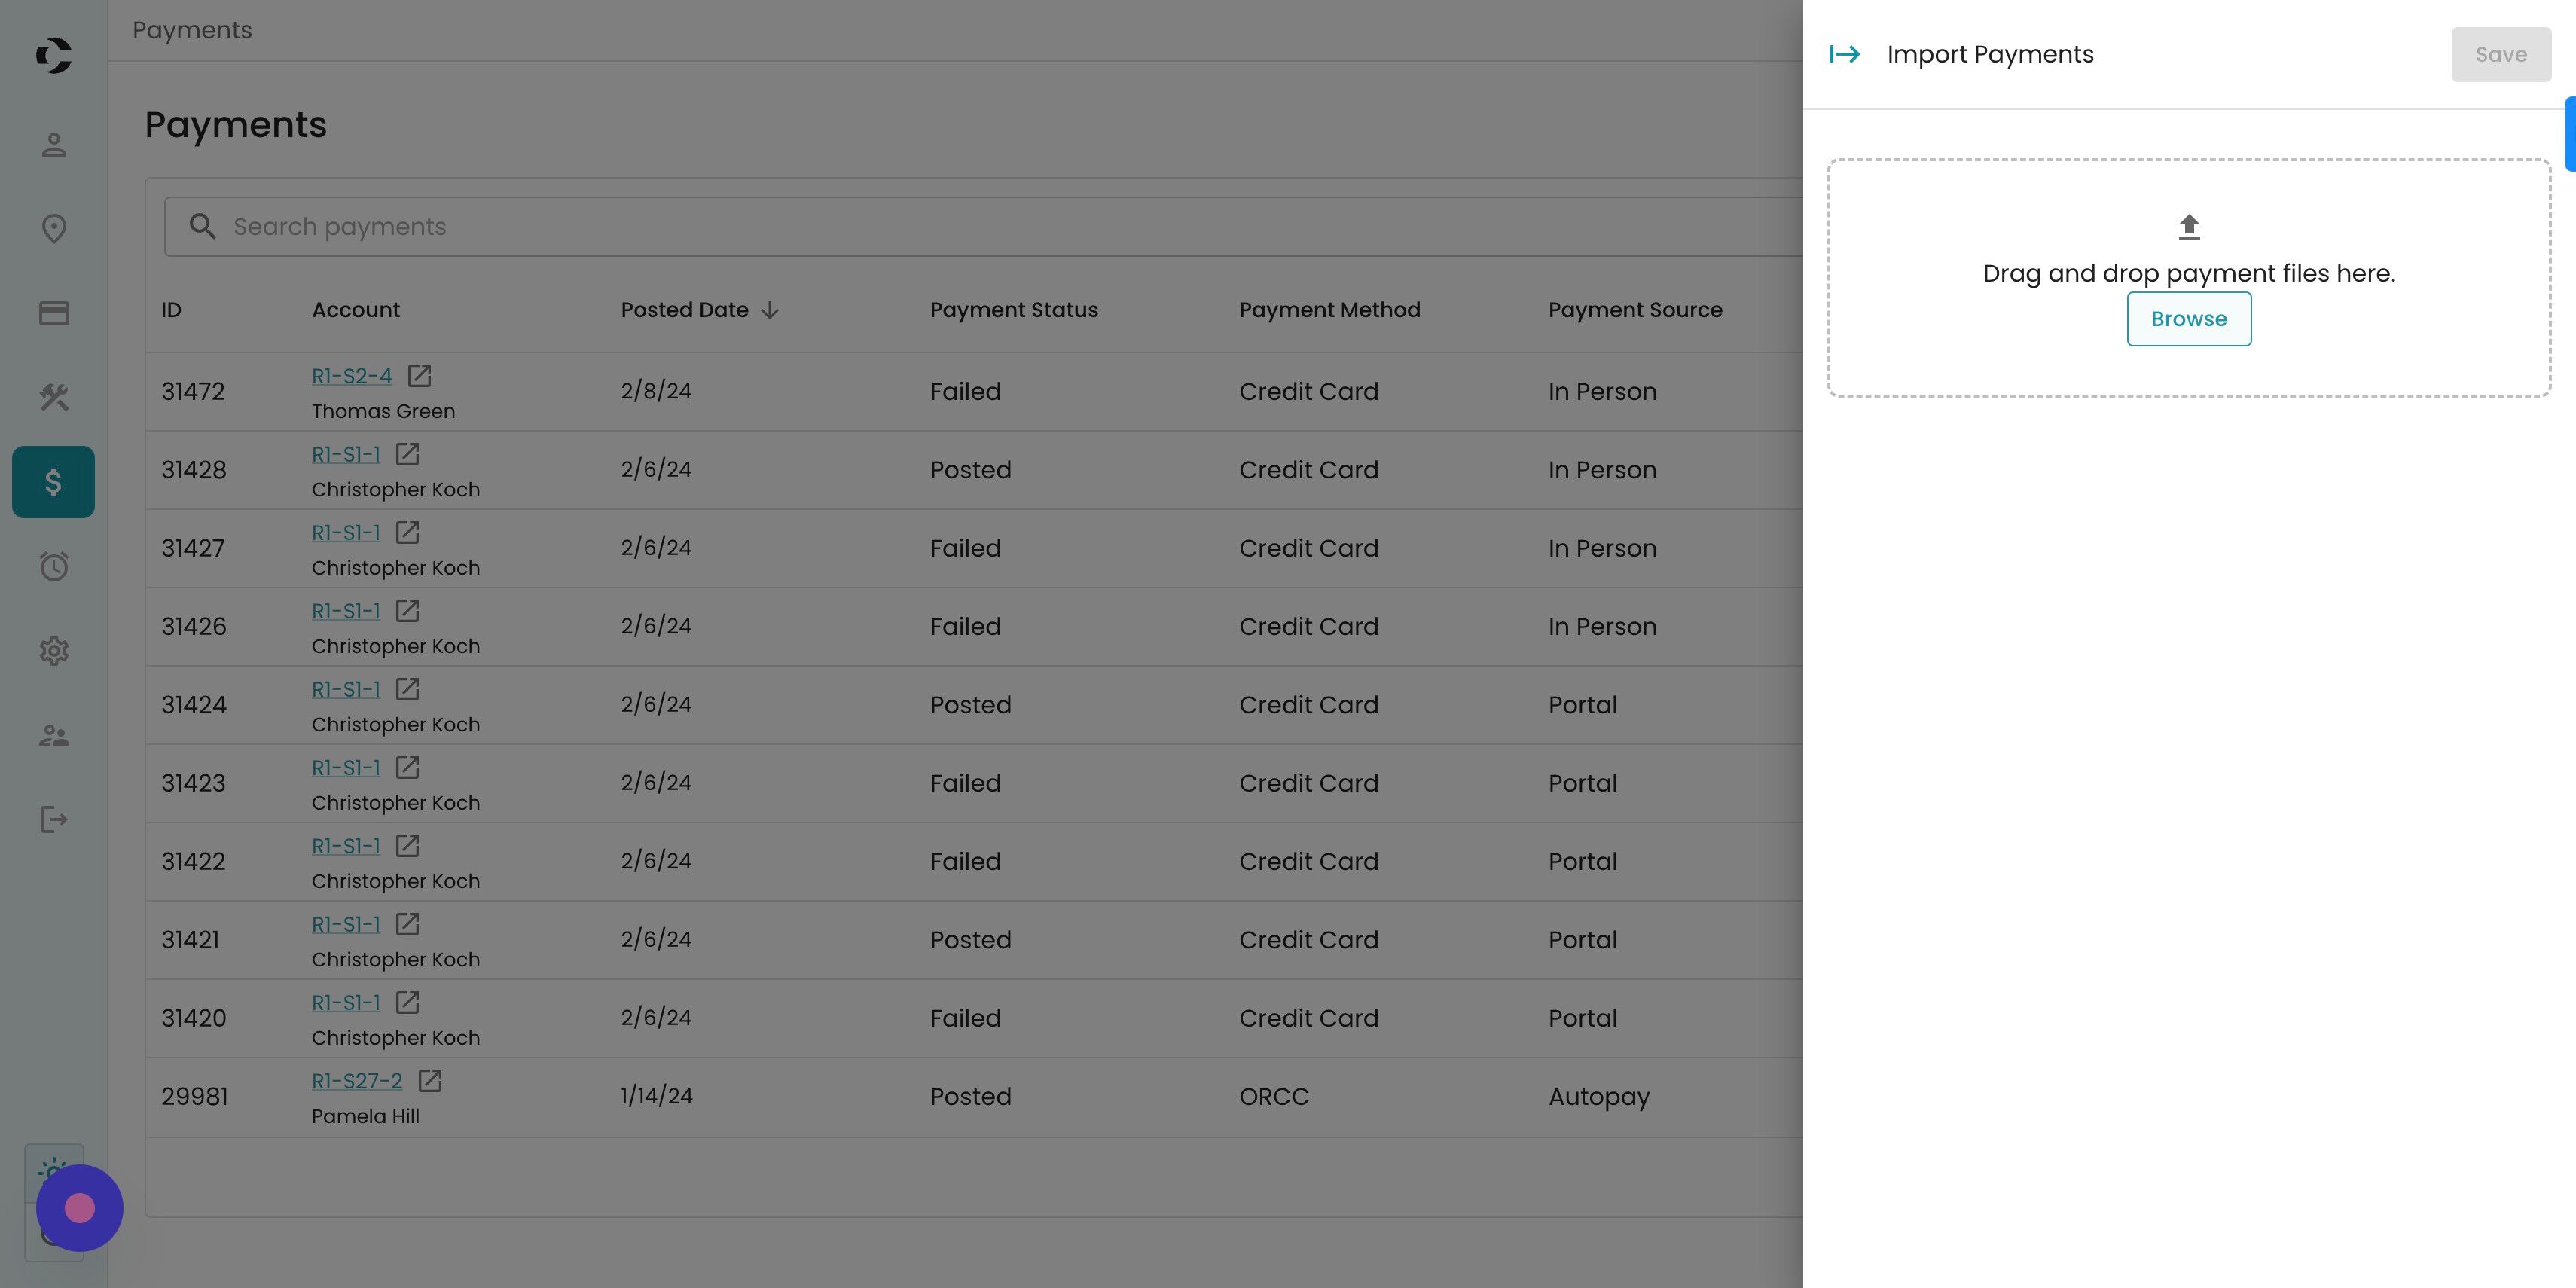2576x1288 pixels.
Task: Open account link R1-S2-4
Action: [351, 376]
